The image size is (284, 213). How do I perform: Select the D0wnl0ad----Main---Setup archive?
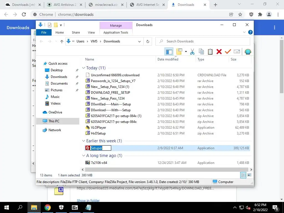tap(111, 104)
